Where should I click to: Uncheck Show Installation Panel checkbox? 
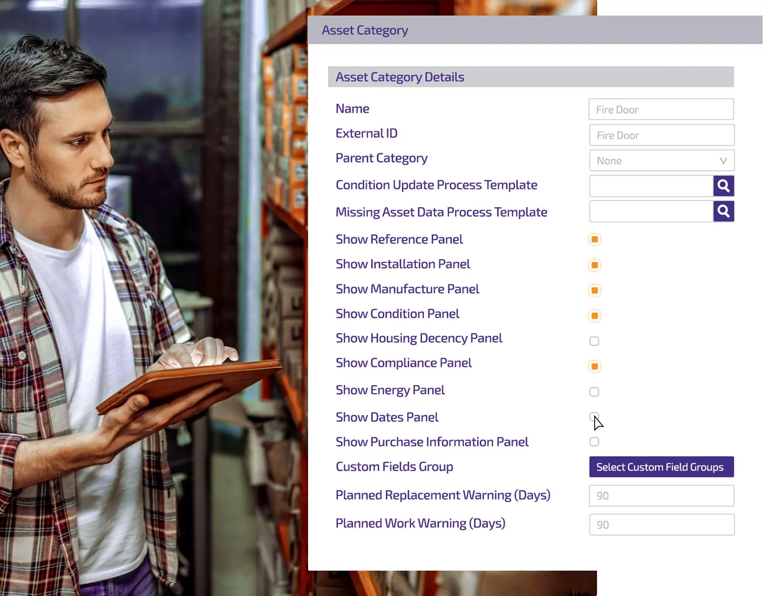click(x=594, y=265)
